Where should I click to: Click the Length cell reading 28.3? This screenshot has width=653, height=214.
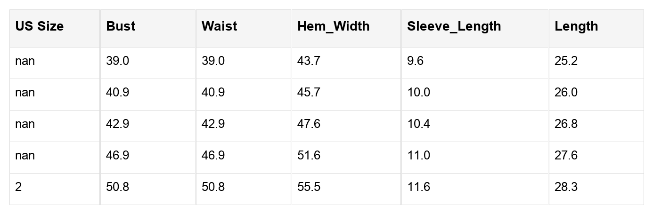pyautogui.click(x=566, y=187)
